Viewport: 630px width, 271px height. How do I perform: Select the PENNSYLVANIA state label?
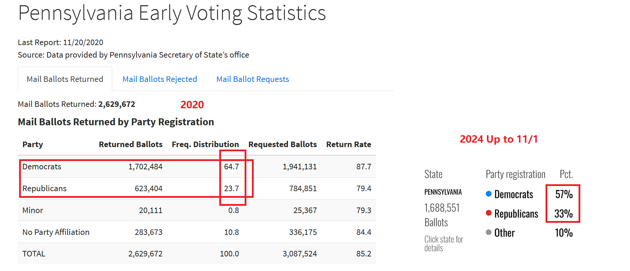tap(443, 192)
